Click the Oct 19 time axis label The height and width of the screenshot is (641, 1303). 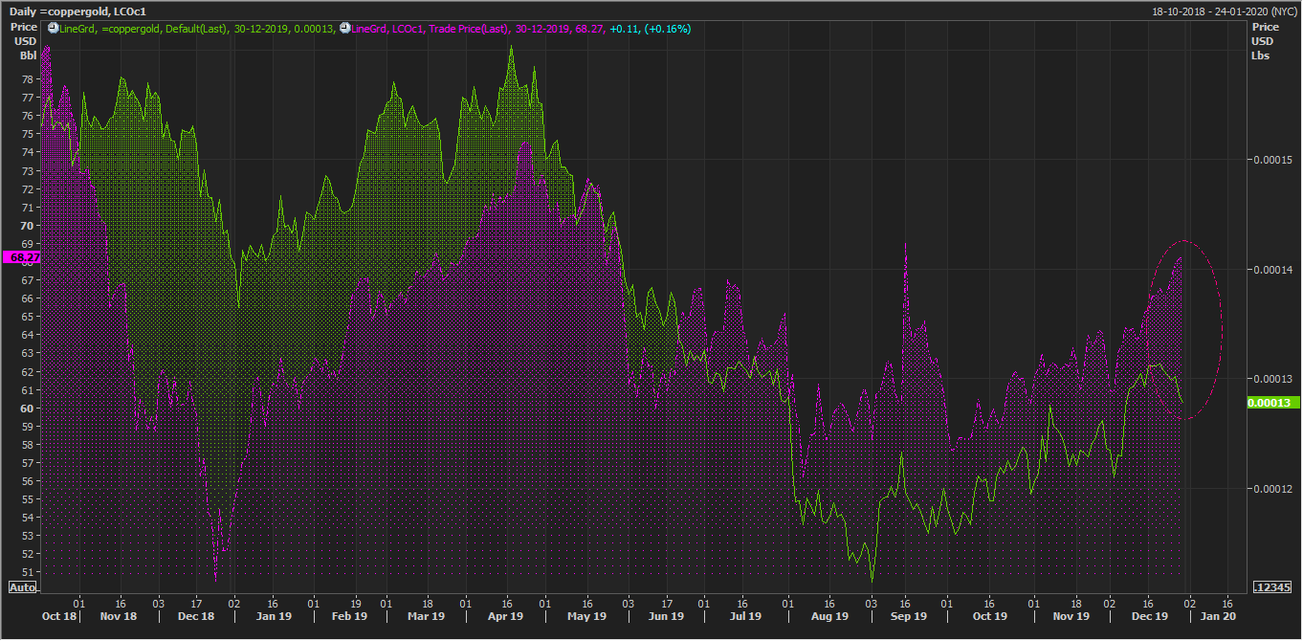pos(989,616)
